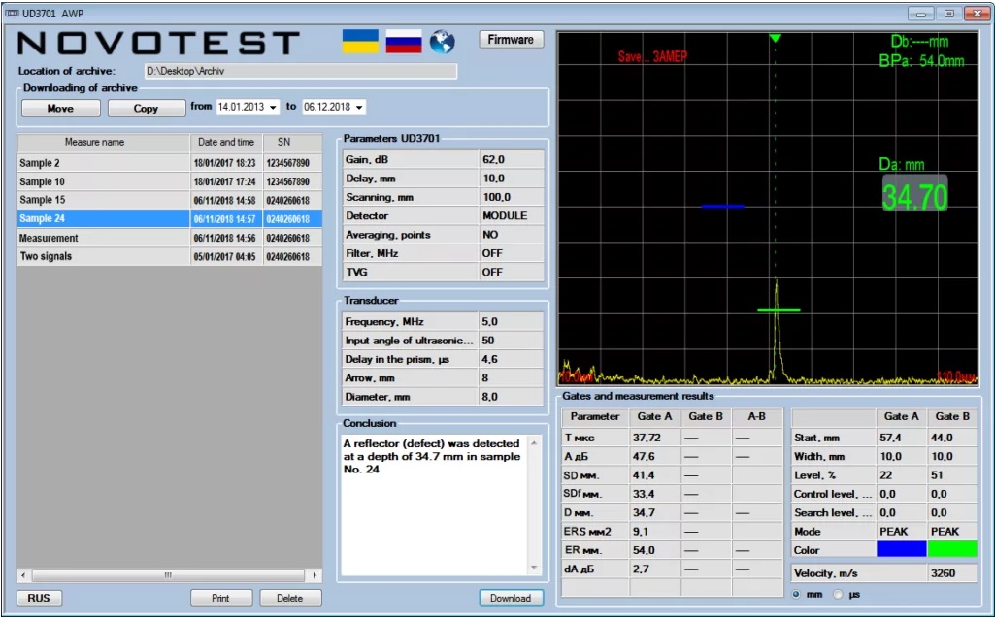Click the ER мм Gate A value 54,0
This screenshot has width=995, height=618.
click(x=655, y=550)
